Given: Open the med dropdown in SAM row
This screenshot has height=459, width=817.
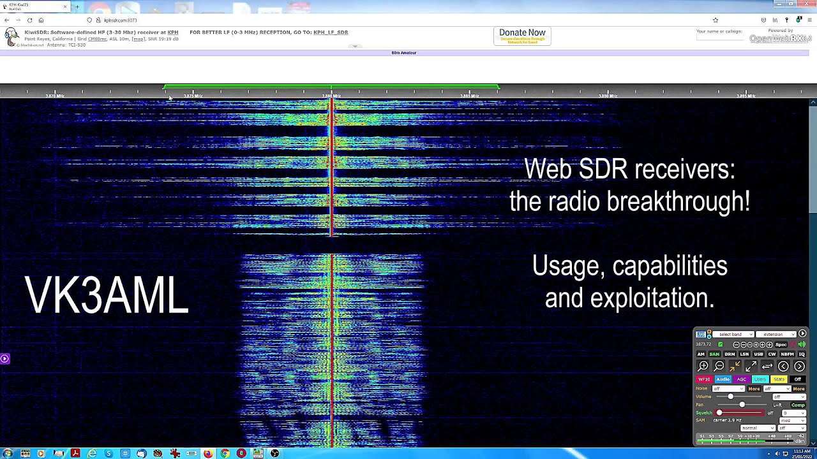Looking at the screenshot, I should (793, 421).
